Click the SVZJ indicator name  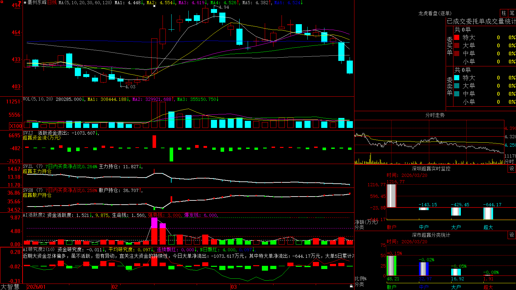coord(28,133)
